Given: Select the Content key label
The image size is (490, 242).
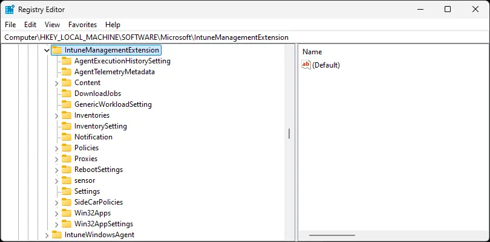Looking at the screenshot, I should click(87, 83).
